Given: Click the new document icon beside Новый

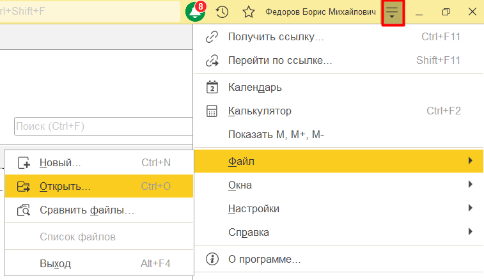Looking at the screenshot, I should (24, 162).
